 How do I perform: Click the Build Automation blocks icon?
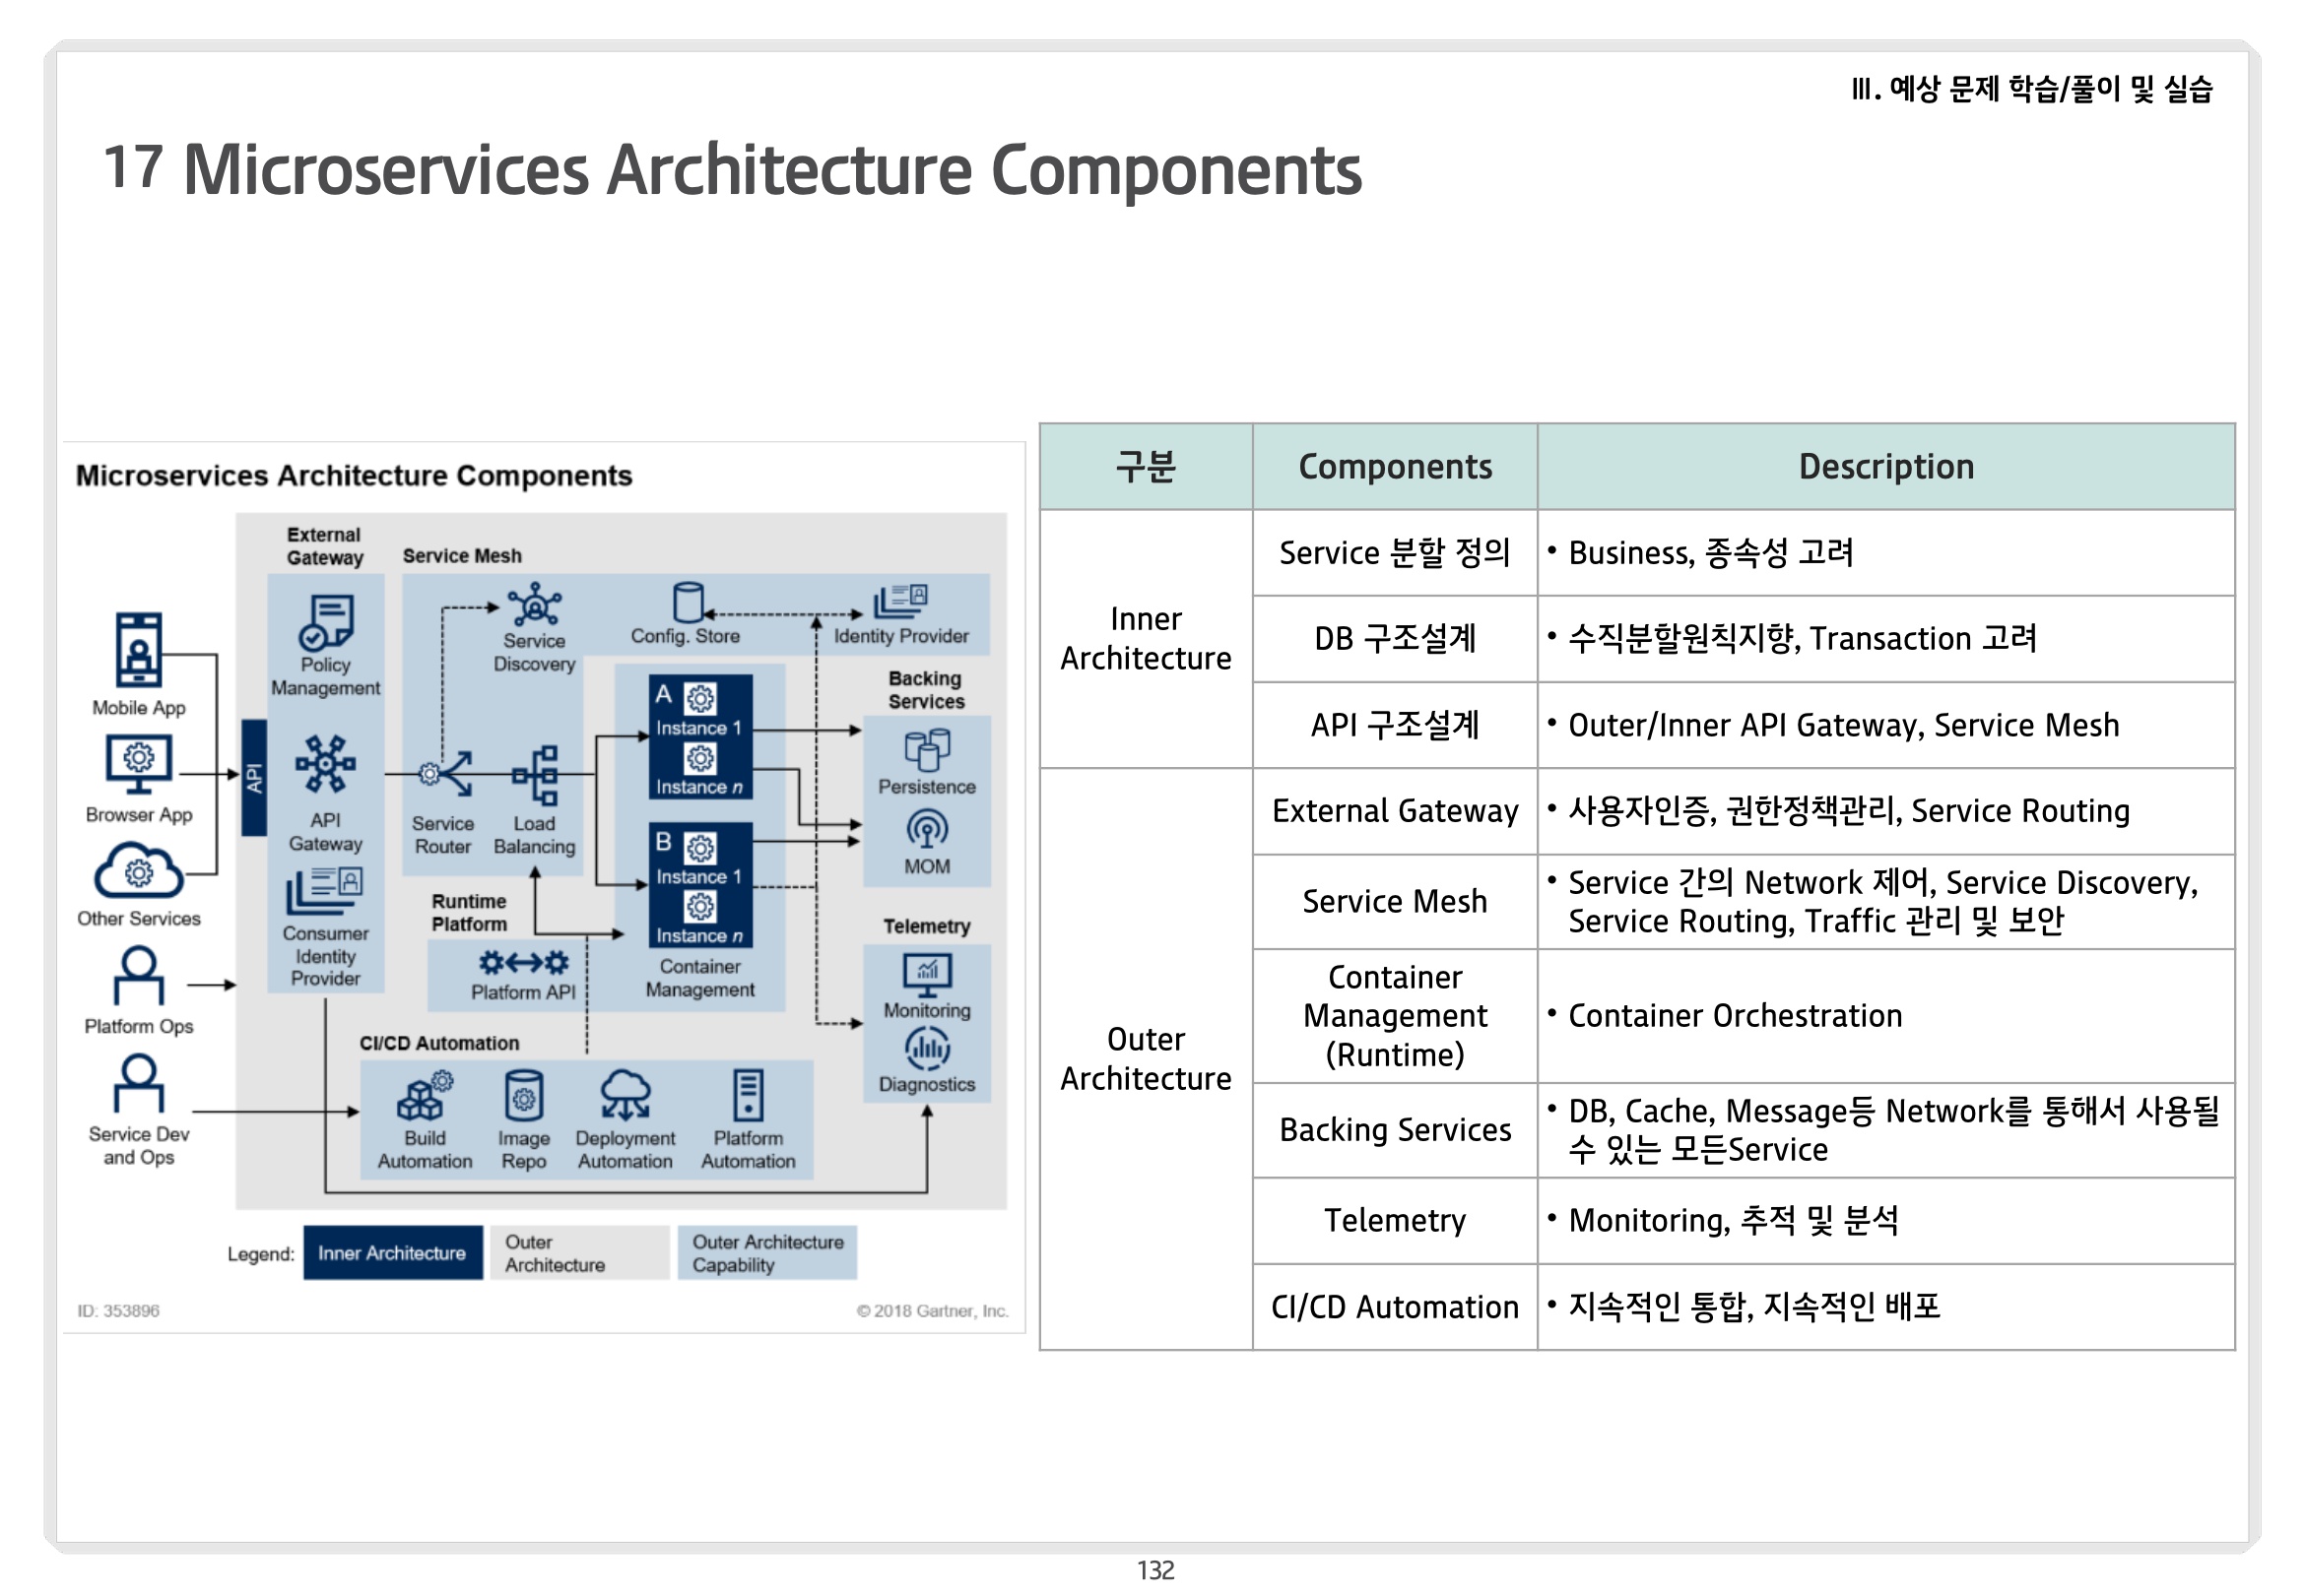[x=425, y=1096]
